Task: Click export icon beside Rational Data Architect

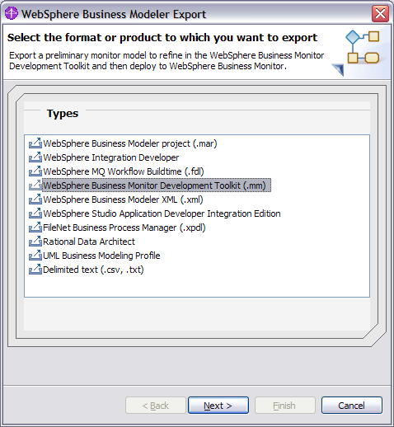Action: point(35,242)
